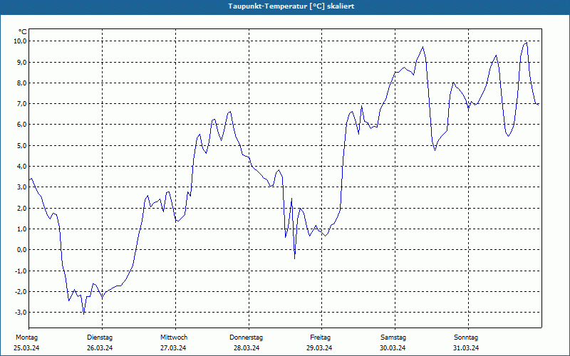570x356 pixels.
Task: Click the date 31.03.24
Action: pyautogui.click(x=466, y=348)
